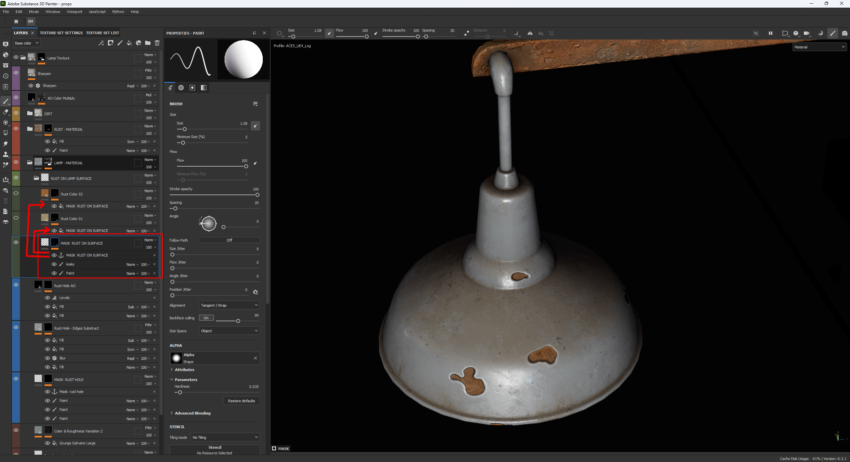The width and height of the screenshot is (850, 462).
Task: Hide the DIRT folder layer
Action: pos(16,113)
